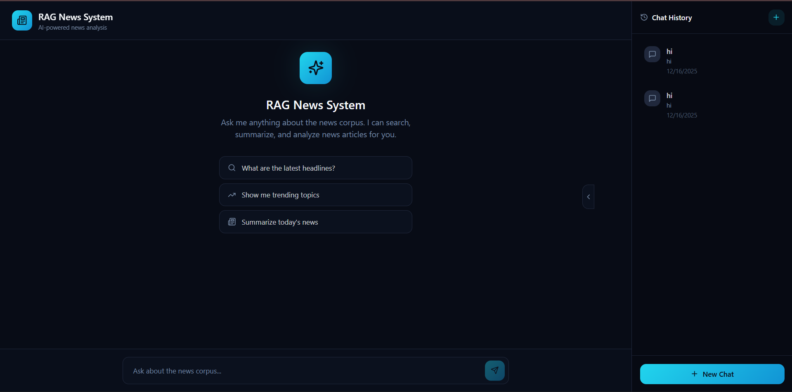The image size is (792, 392).
Task: Click the large RAG News System heading
Action: tap(316, 105)
